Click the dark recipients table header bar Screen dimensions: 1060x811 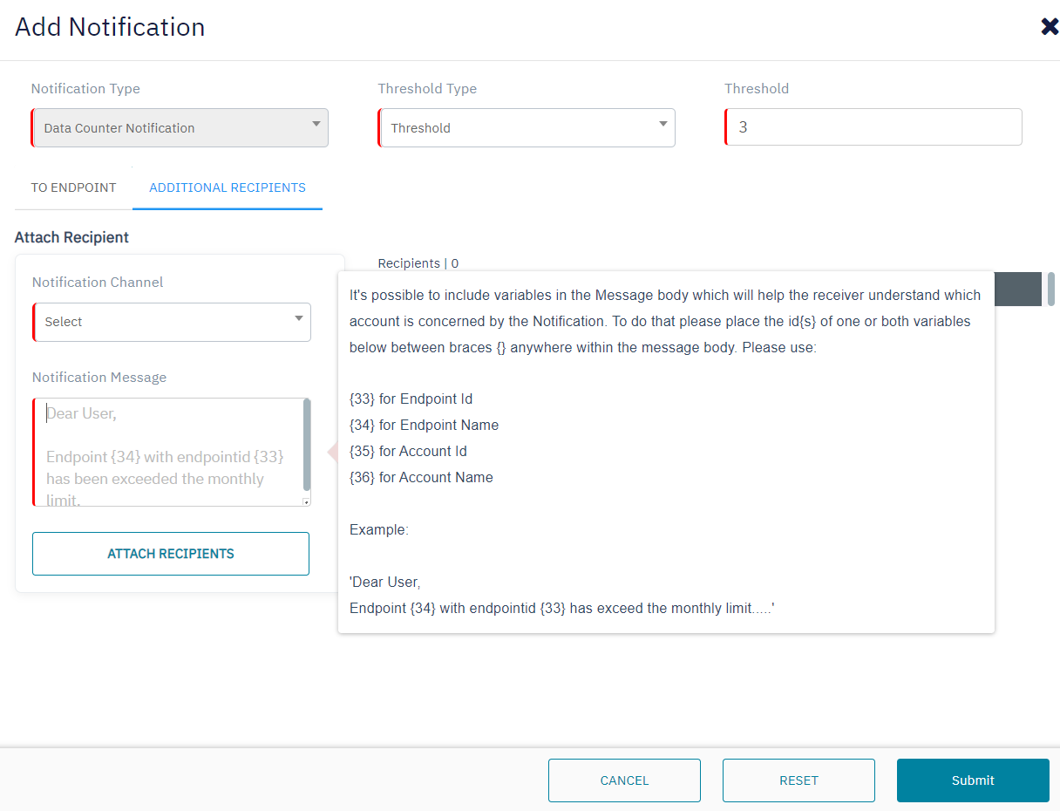[1017, 289]
